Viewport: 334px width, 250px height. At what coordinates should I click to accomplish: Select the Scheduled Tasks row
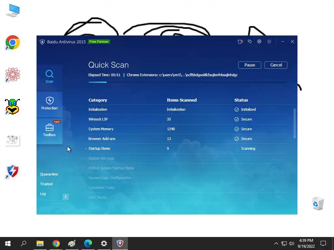(x=188, y=188)
